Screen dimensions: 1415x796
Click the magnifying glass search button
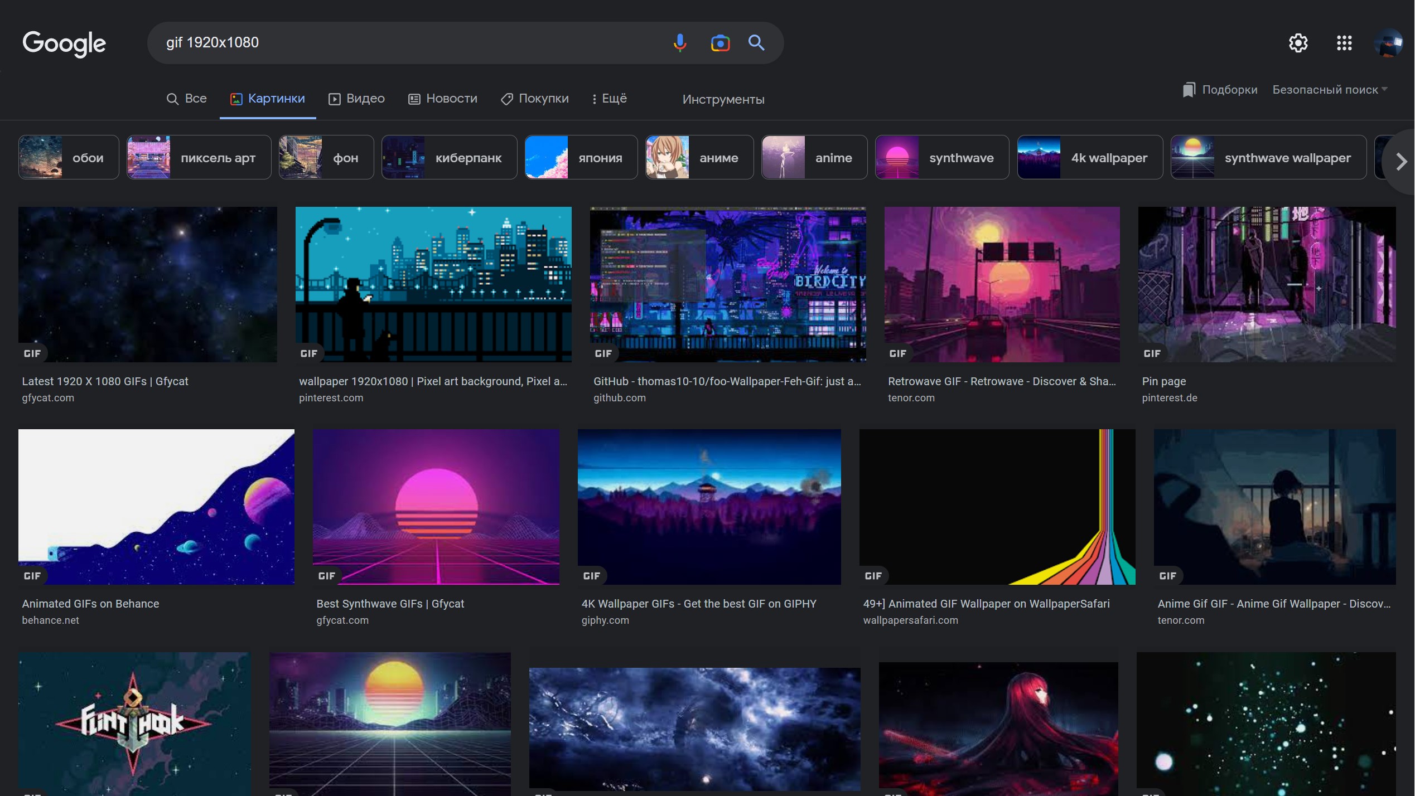coord(756,42)
